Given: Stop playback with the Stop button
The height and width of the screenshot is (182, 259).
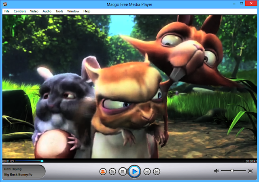Looking at the screenshot, I should click(123, 171).
